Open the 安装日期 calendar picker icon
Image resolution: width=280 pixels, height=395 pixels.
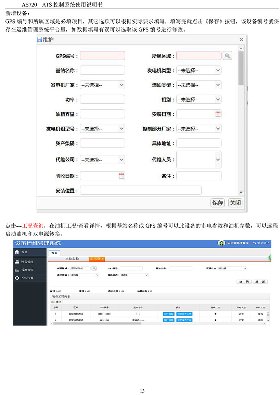[x=218, y=114]
